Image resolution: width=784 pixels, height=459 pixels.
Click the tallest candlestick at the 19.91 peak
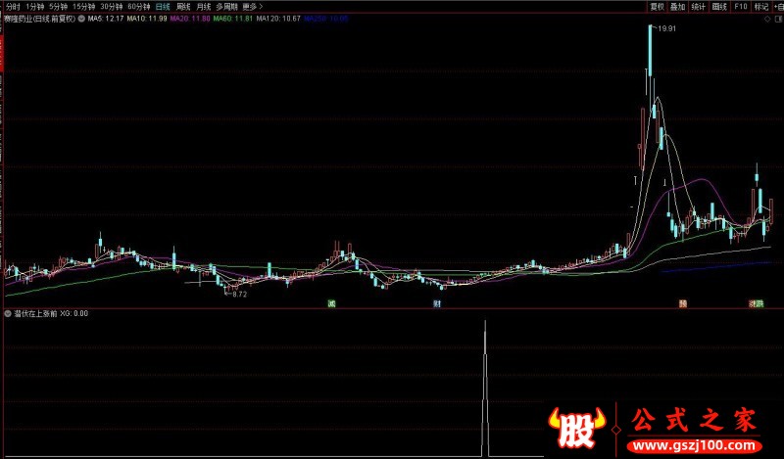[x=650, y=50]
